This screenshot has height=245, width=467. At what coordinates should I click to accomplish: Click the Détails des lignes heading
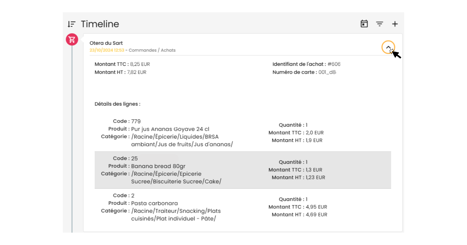point(117,104)
